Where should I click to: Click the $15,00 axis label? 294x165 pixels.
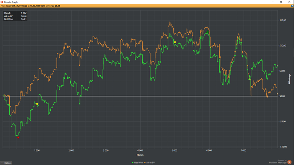click(x=283, y=20)
